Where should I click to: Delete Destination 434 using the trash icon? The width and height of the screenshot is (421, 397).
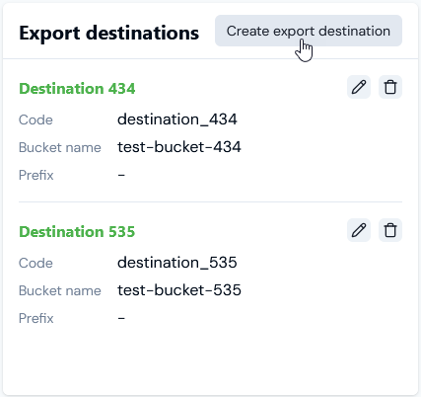tap(390, 87)
